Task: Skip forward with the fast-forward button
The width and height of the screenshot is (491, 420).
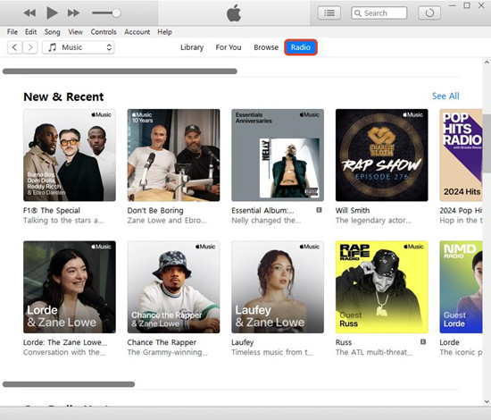Action: pos(73,13)
